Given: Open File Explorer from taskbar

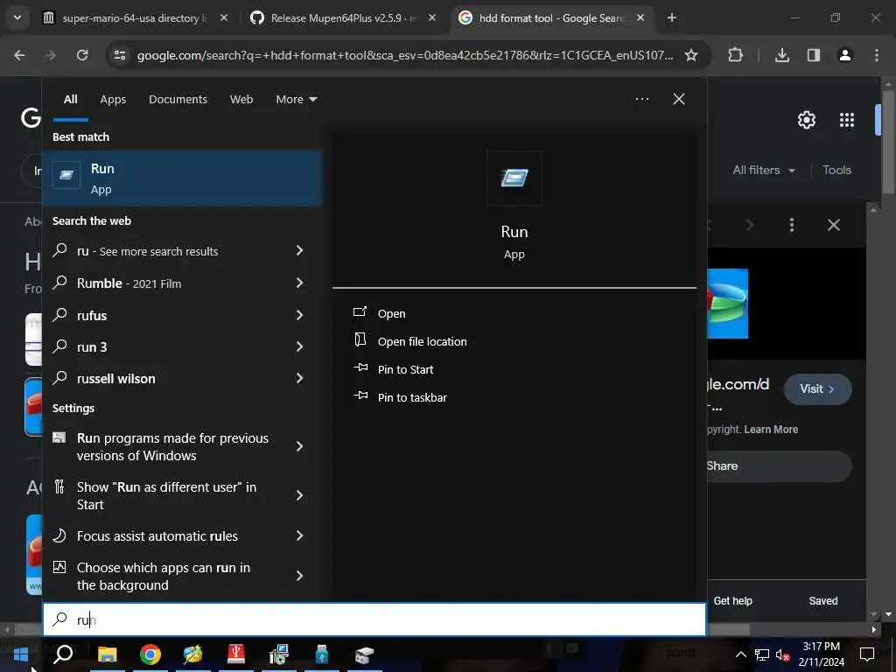Looking at the screenshot, I should [x=107, y=654].
